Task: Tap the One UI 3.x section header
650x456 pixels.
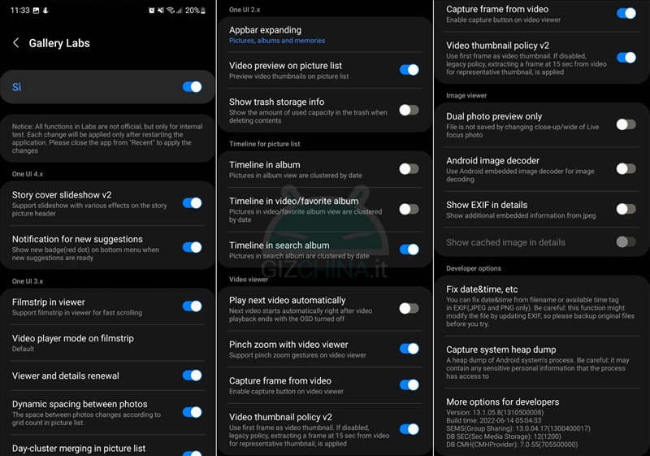Action: 28,281
